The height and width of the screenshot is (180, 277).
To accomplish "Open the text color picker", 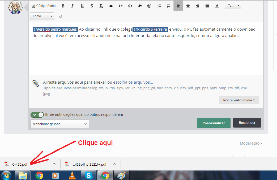I will click(218, 6).
